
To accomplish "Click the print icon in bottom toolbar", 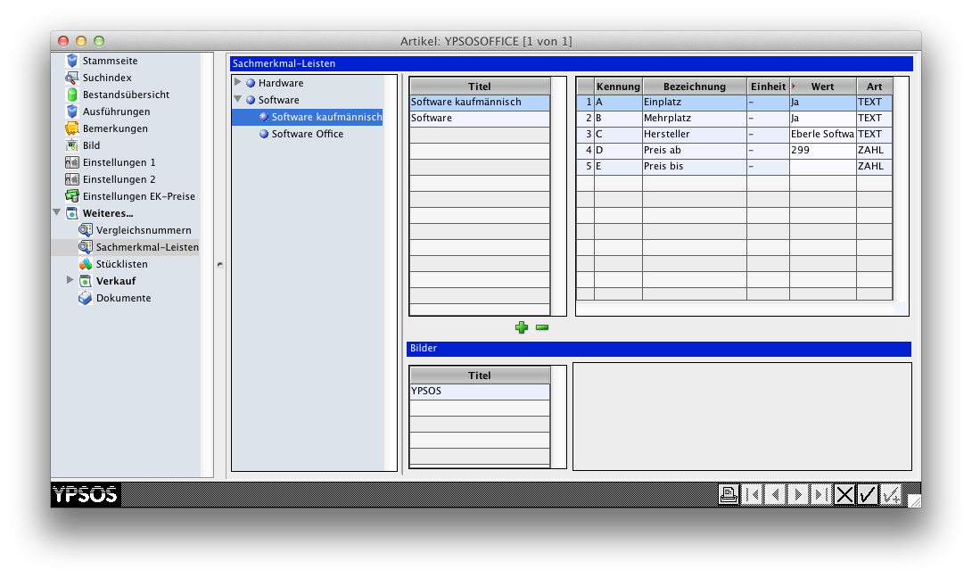I will 729,495.
